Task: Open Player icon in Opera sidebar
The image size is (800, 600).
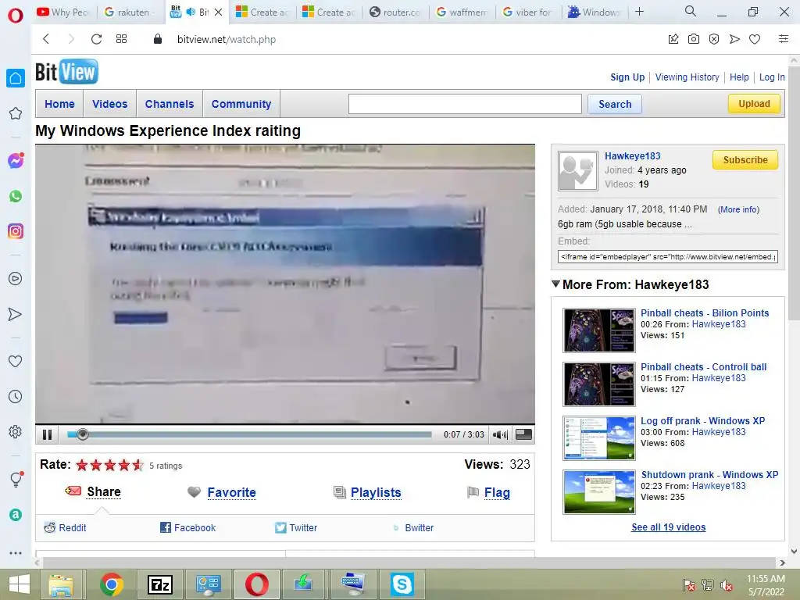Action: coord(16,279)
